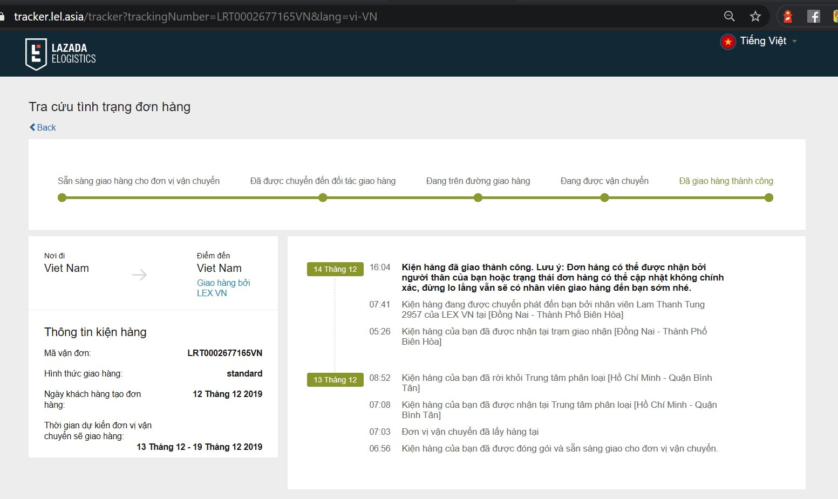Click the bookmark star icon
Image resolution: width=838 pixels, height=499 pixels.
pyautogui.click(x=755, y=16)
